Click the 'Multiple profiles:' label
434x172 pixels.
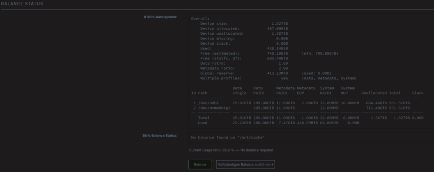click(x=221, y=78)
